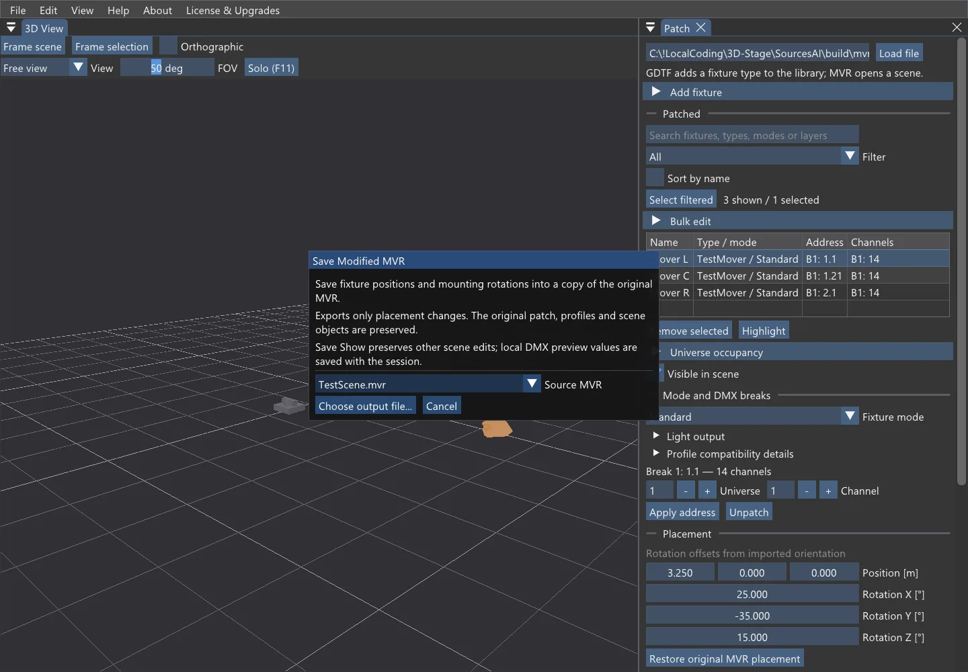968x672 pixels.
Task: Click the Name column header
Action: point(670,242)
